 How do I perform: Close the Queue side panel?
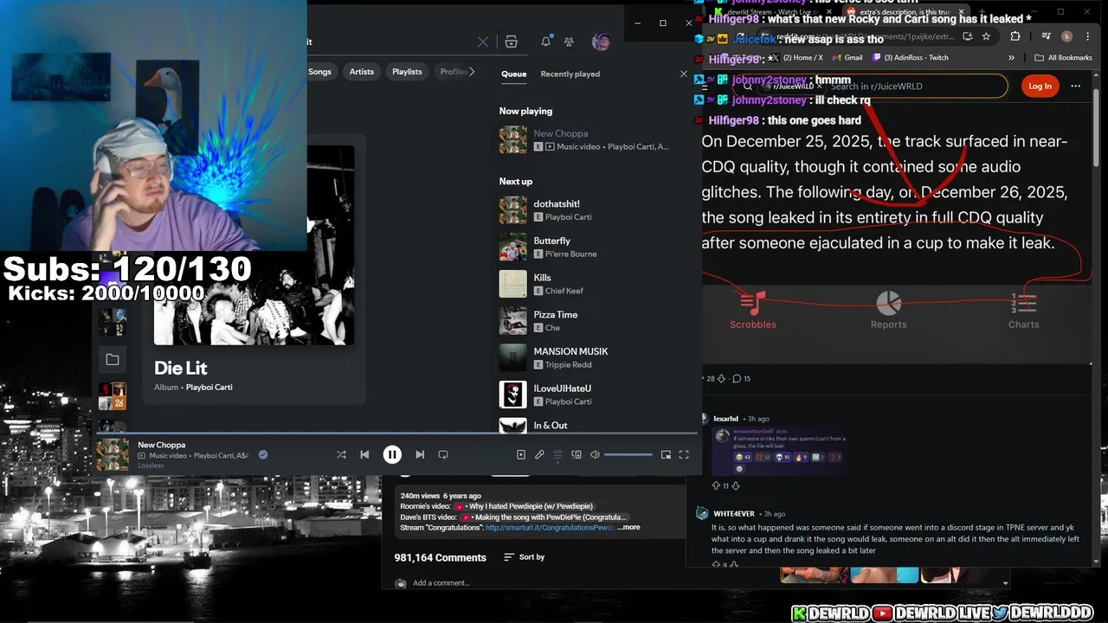[684, 74]
